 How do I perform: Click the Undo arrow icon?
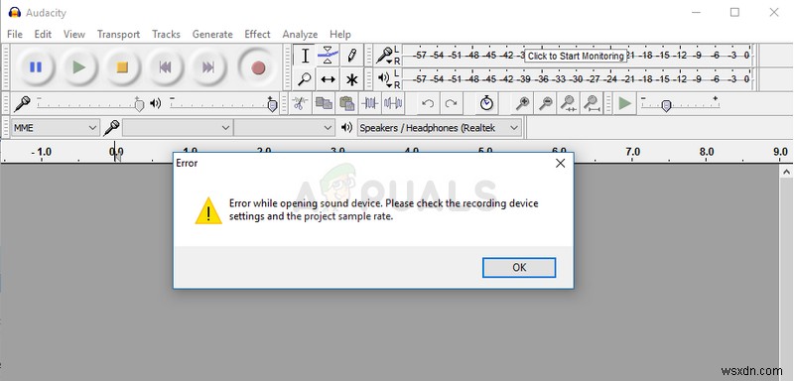pyautogui.click(x=428, y=104)
